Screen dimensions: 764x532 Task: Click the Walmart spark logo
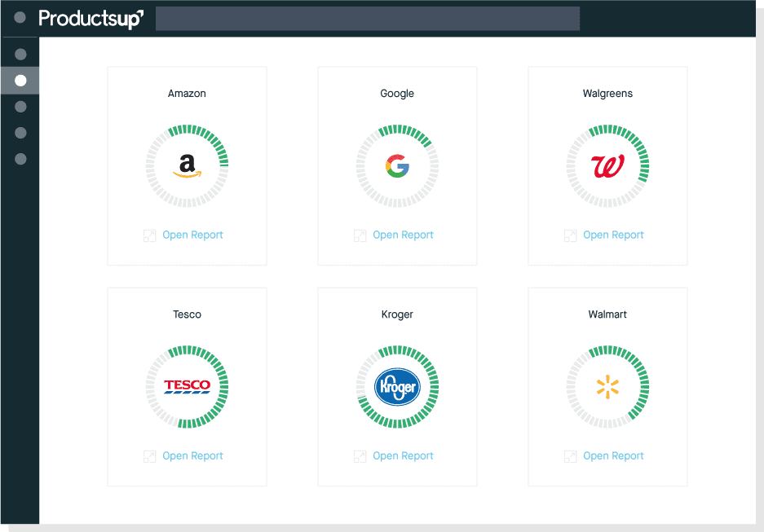tap(607, 387)
